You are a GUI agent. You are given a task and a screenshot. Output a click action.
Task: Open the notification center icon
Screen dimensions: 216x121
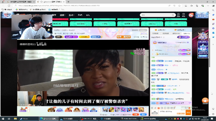click(x=212, y=119)
